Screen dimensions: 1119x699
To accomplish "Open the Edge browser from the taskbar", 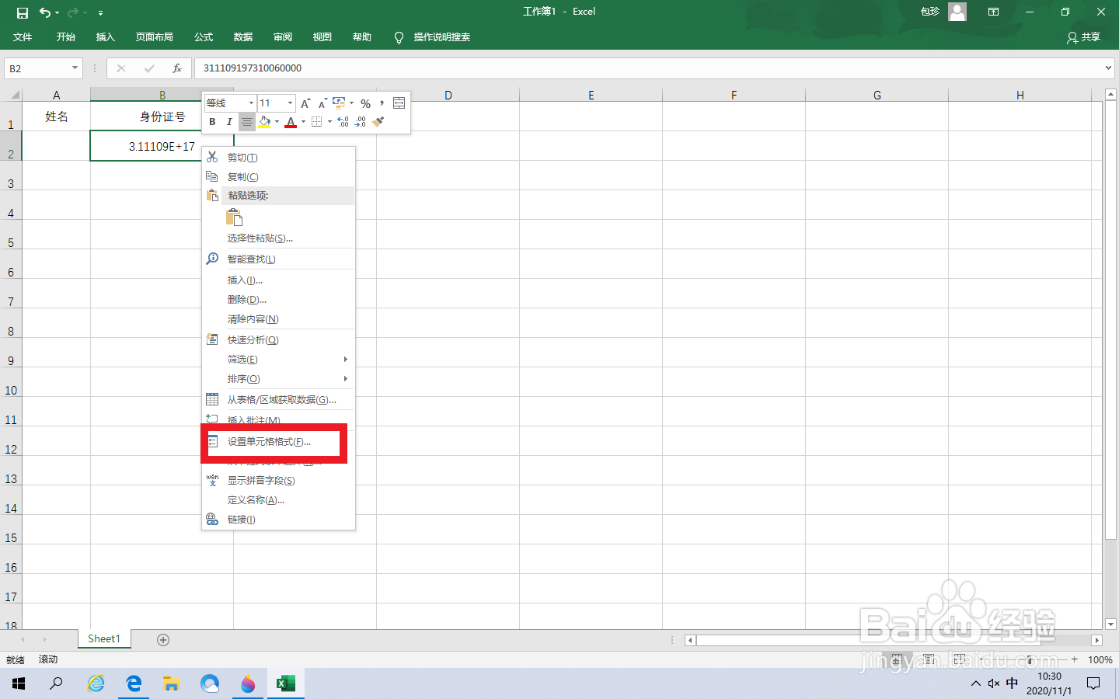I will pyautogui.click(x=134, y=683).
